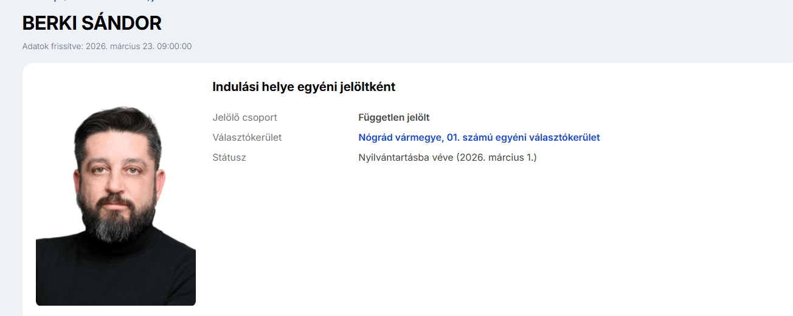Click the update time 09:00:00
The height and width of the screenshot is (316, 793).
[x=175, y=46]
